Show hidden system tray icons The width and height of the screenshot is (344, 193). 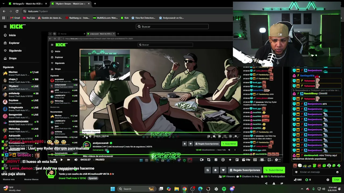coord(302,189)
